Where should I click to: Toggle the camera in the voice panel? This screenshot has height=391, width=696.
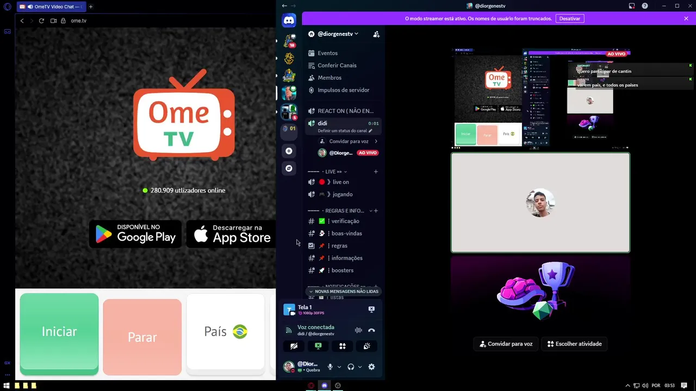point(294,346)
